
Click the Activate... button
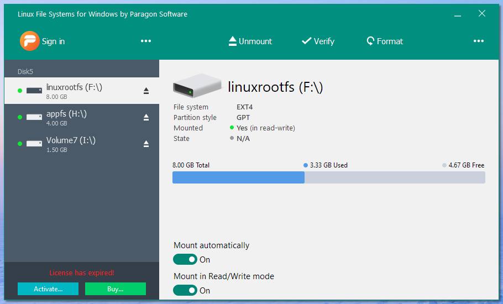pyautogui.click(x=48, y=289)
